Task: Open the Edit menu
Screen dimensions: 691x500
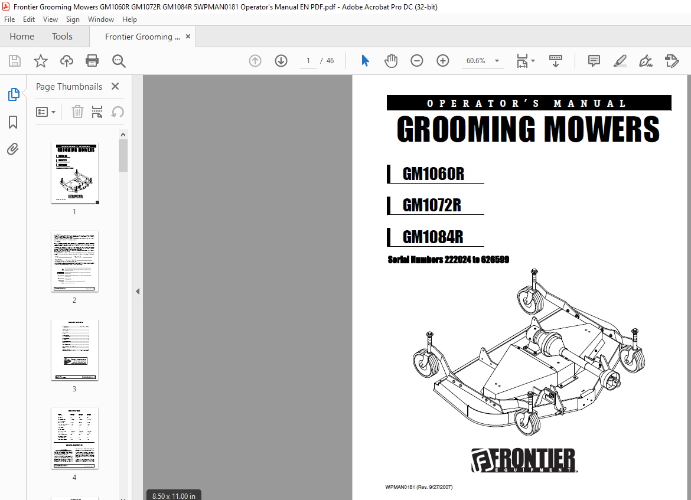Action: click(29, 19)
